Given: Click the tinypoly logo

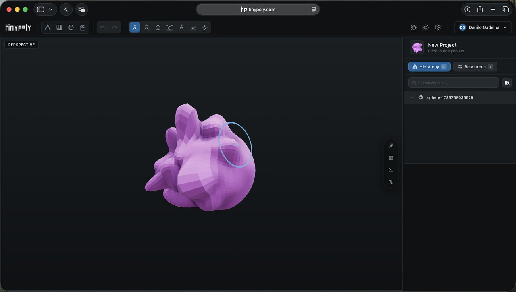Looking at the screenshot, I should click(18, 27).
